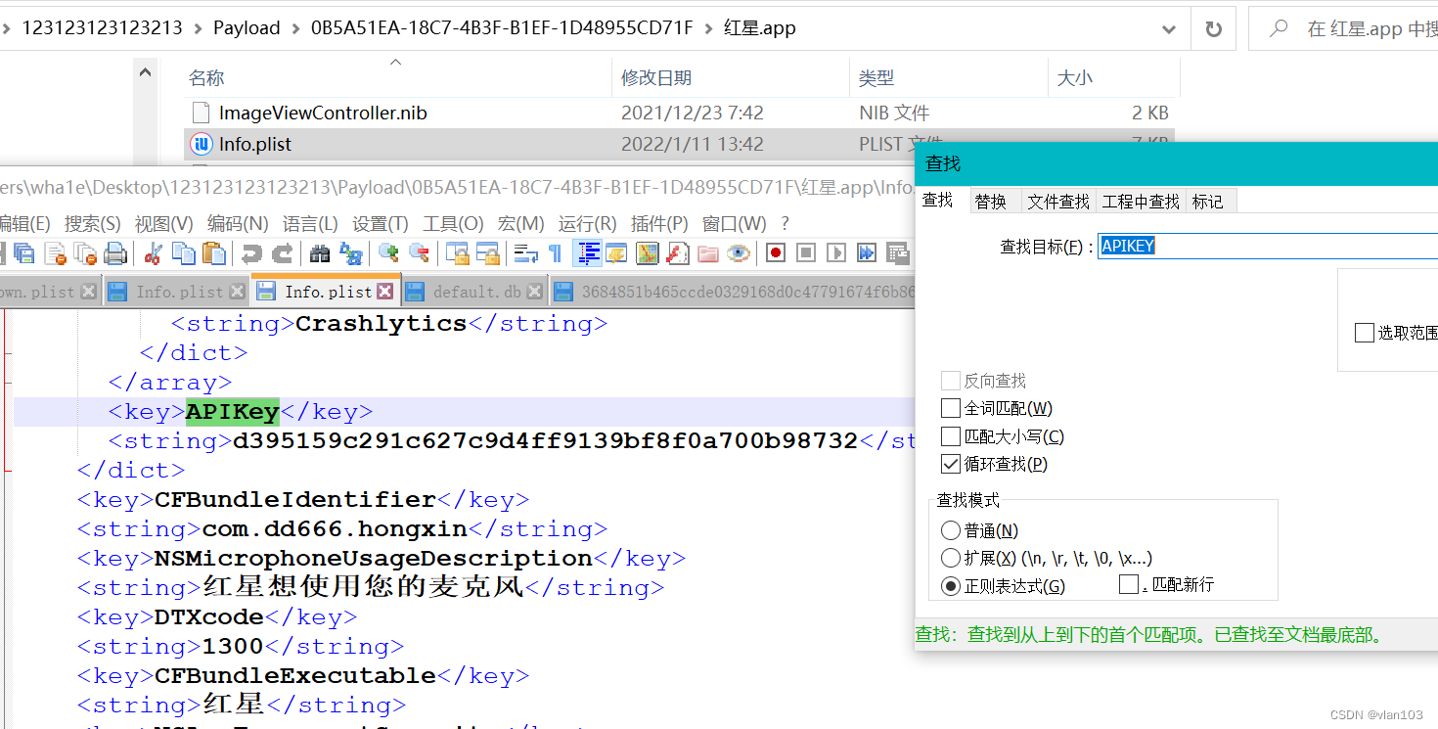Zoom in using the magnifier plus icon
The height and width of the screenshot is (729, 1438).
pyautogui.click(x=388, y=253)
